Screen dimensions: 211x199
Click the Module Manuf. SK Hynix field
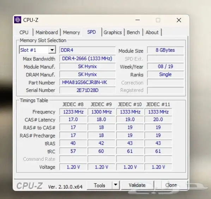tap(88, 66)
